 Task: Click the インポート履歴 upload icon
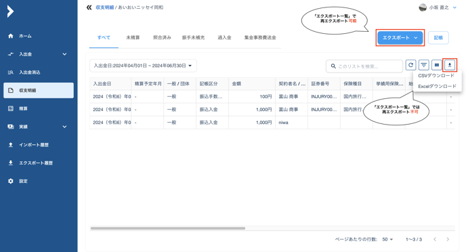point(11,145)
